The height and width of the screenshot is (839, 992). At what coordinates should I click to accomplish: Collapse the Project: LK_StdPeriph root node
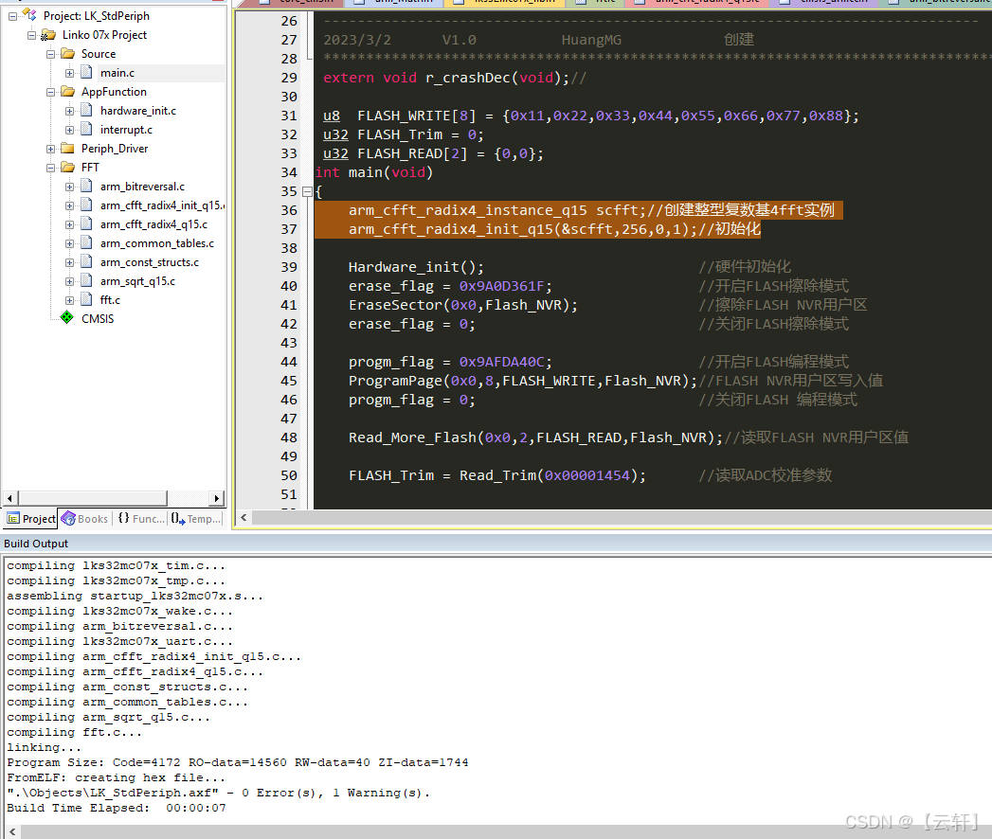(x=12, y=16)
